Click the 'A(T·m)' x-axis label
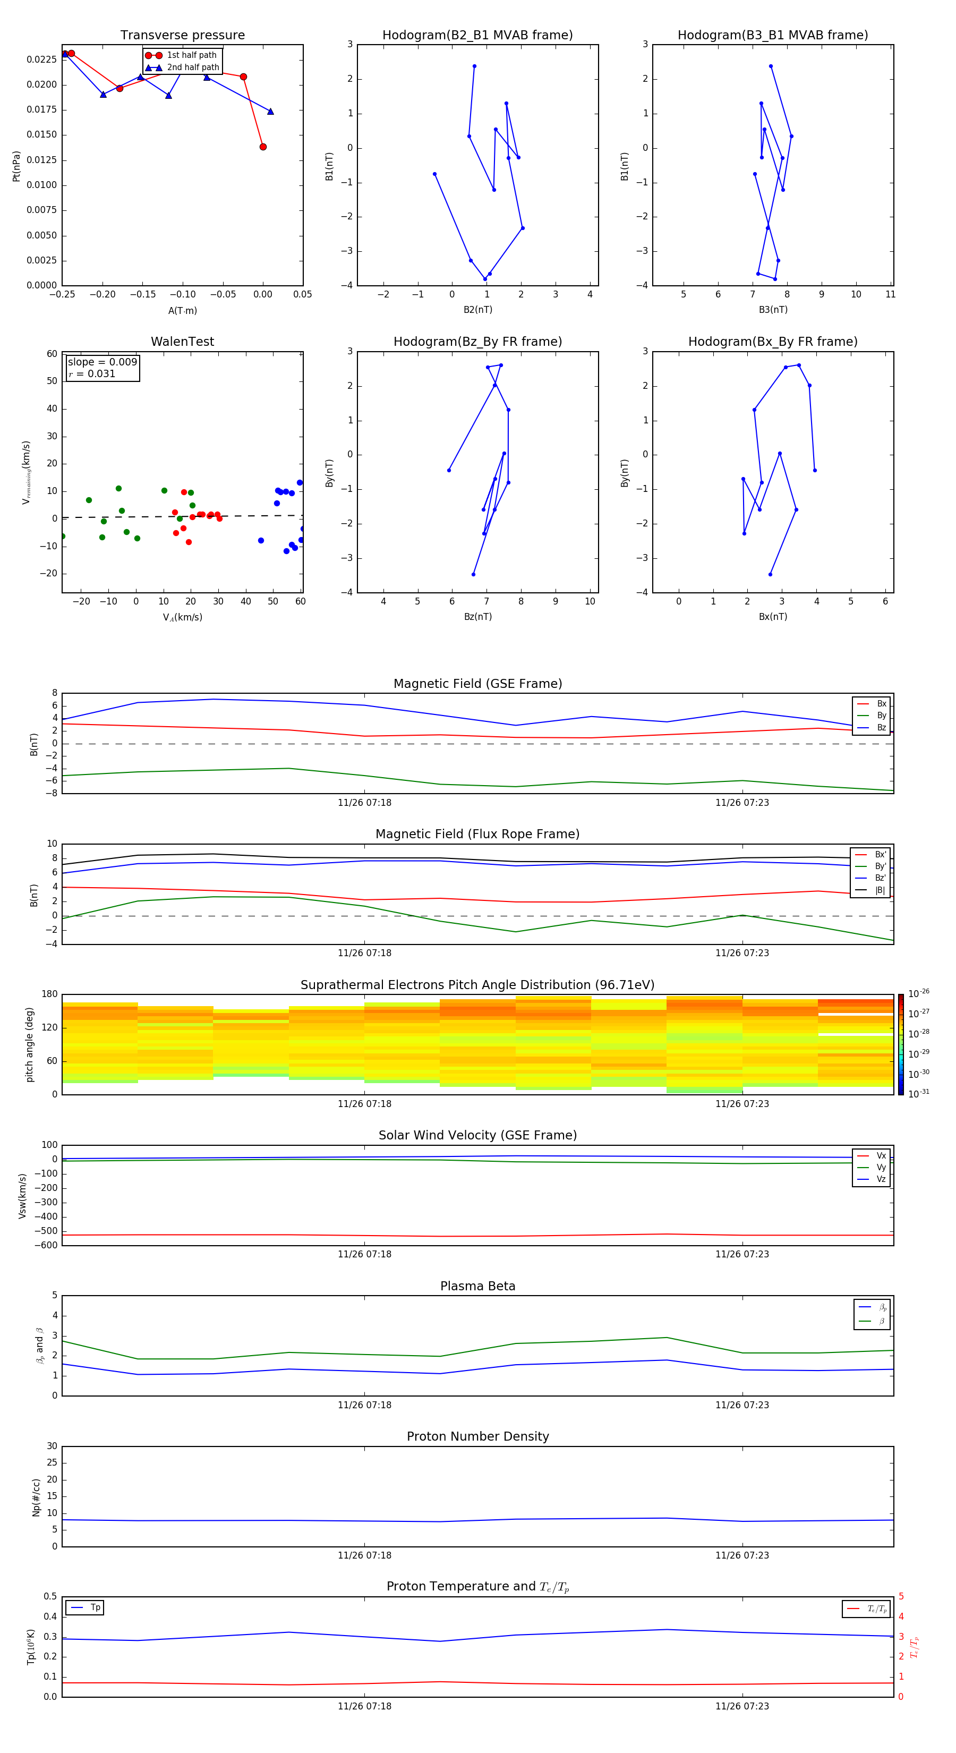Viewport: 956px width, 1753px height. pos(182,311)
